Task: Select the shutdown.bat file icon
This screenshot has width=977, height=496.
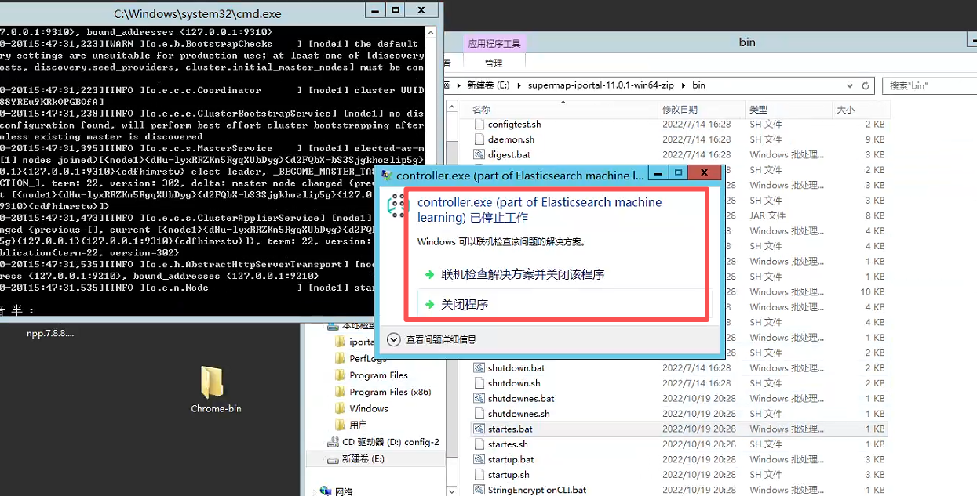Action: pyautogui.click(x=479, y=367)
